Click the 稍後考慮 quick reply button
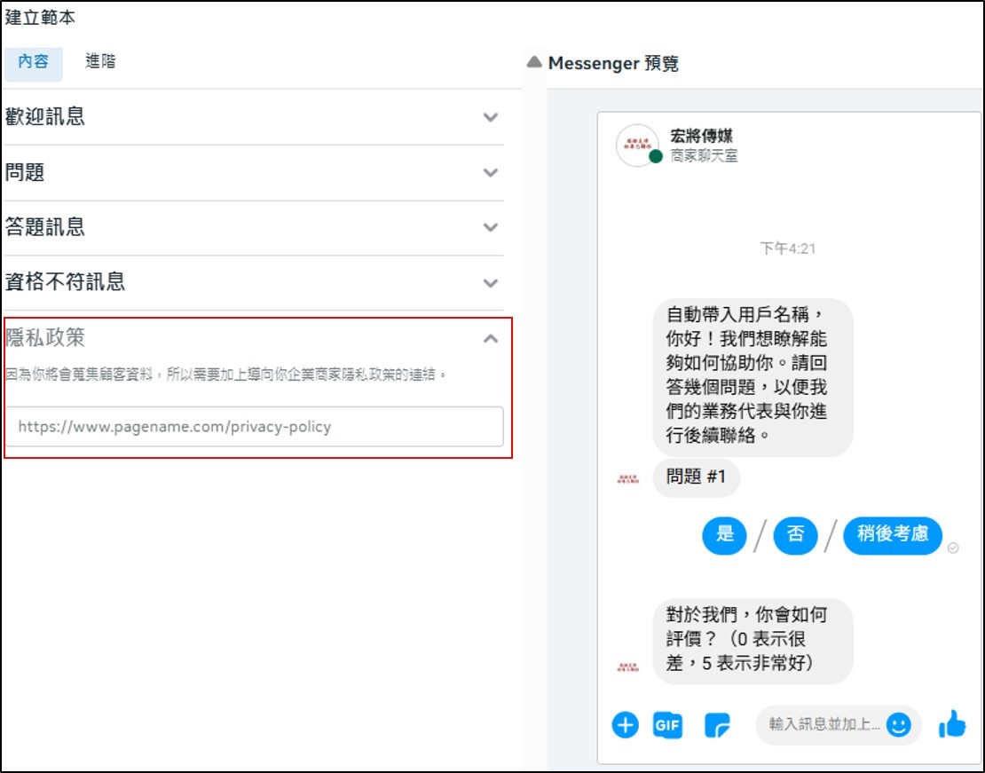985x773 pixels. pyautogui.click(x=892, y=535)
